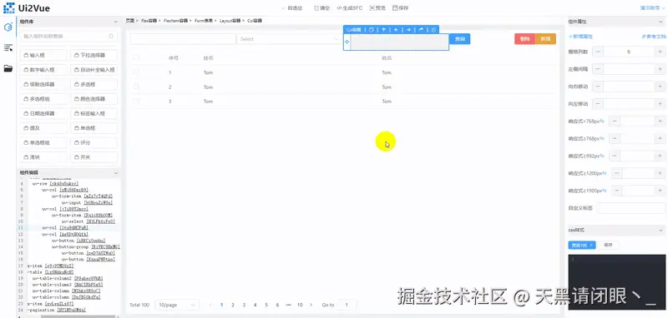Click 保存 save in the top toolbar
The image size is (668, 318).
(x=401, y=7)
